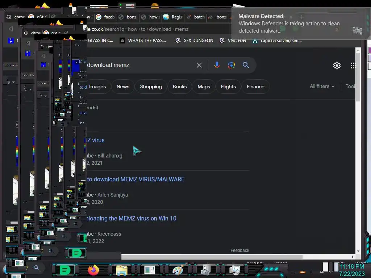The height and width of the screenshot is (278, 371).
Task: Open the VNC FUN bookmark
Action: [233, 41]
